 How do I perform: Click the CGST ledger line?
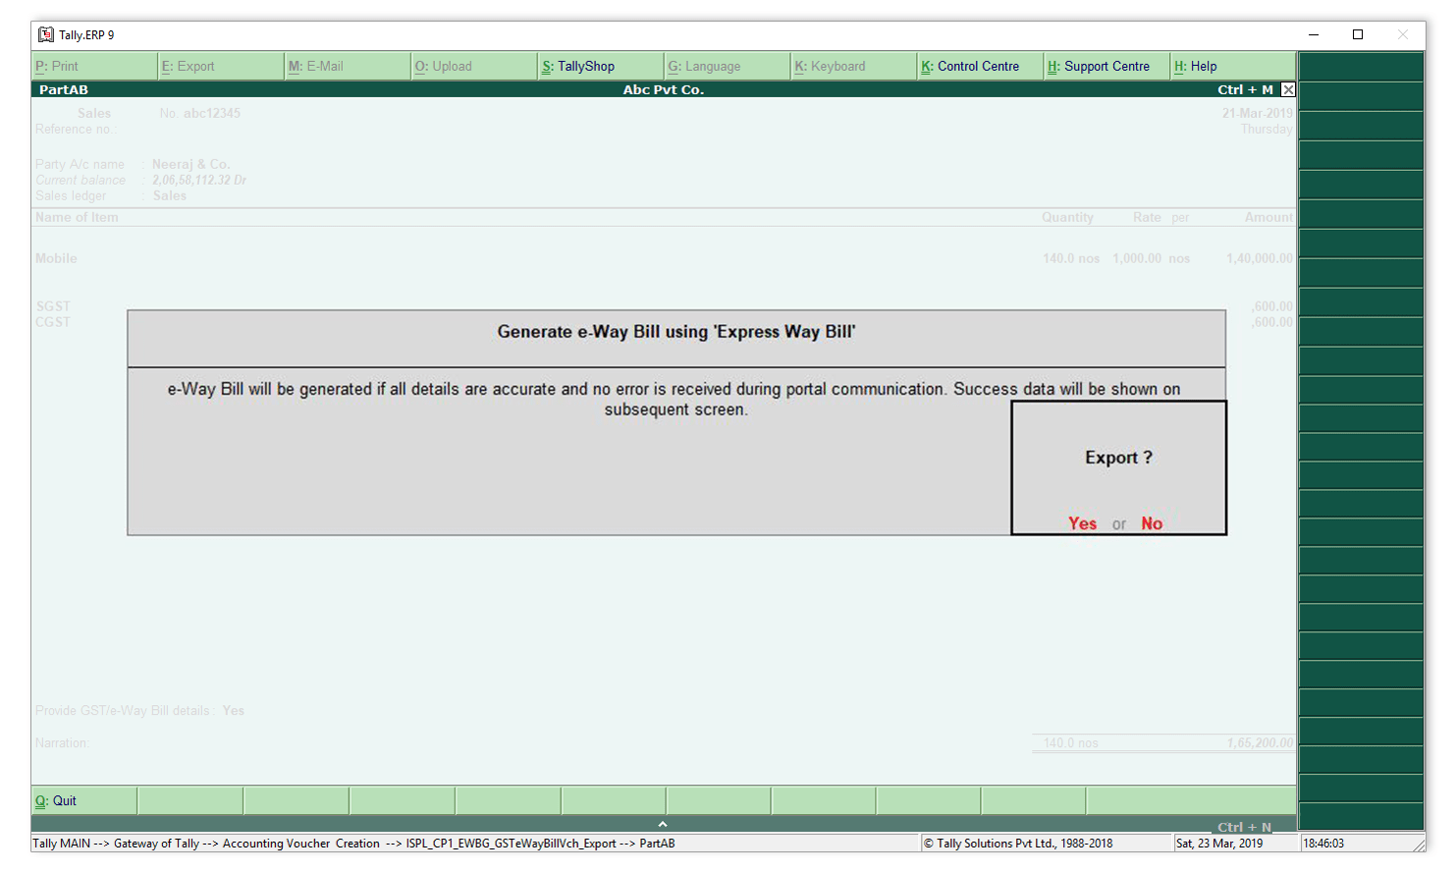point(53,322)
